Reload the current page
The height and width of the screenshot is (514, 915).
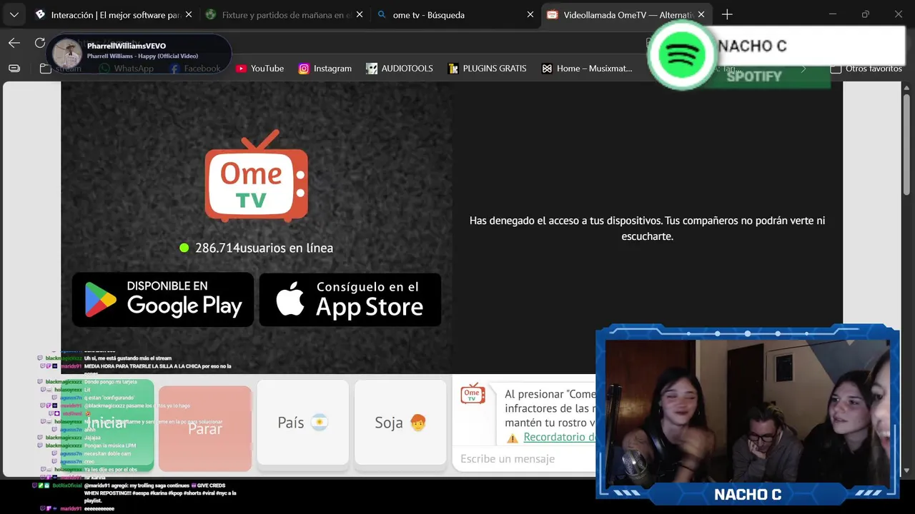point(40,43)
